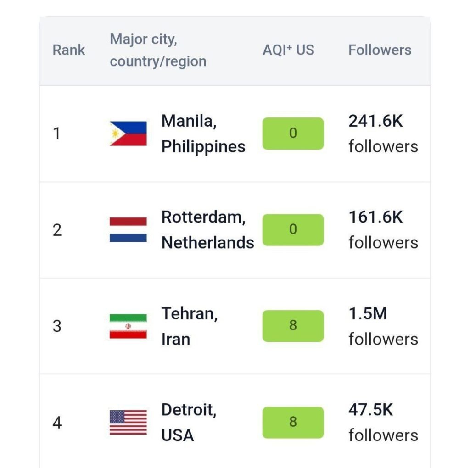The image size is (470, 468).
Task: Open the Detroit, USA city link
Action: click(x=188, y=422)
